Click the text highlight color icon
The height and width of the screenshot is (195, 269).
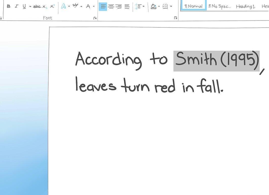75,6
